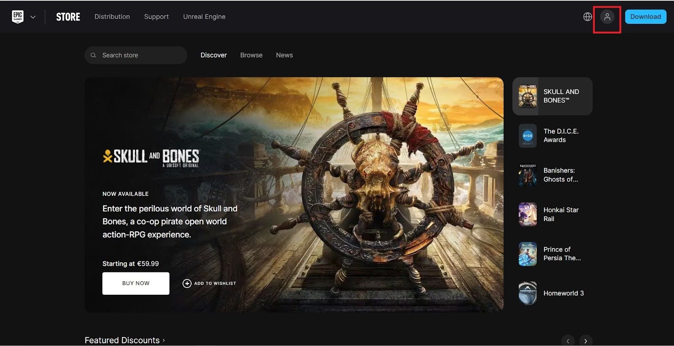Open the user account profile icon
The width and height of the screenshot is (674, 346).
(607, 17)
